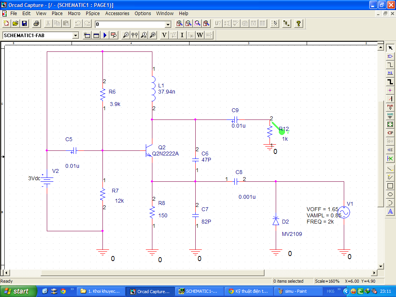Click the New document icon

point(6,24)
